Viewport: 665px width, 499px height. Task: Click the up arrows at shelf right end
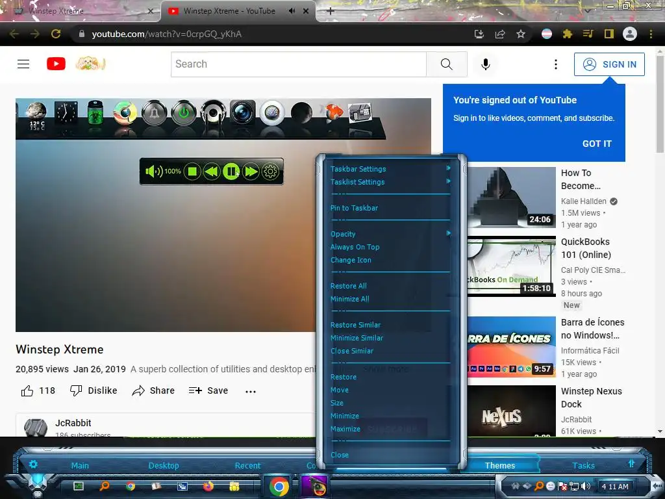(x=631, y=463)
